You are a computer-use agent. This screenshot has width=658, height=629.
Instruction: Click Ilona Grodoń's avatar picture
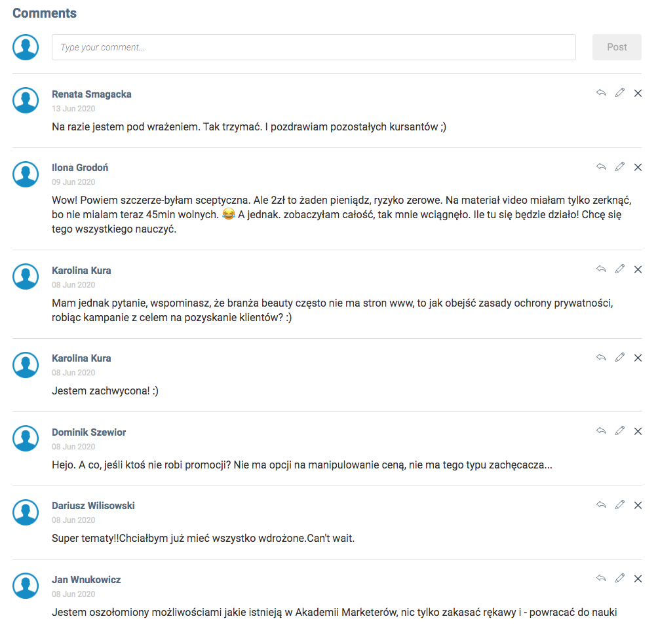[x=26, y=174]
